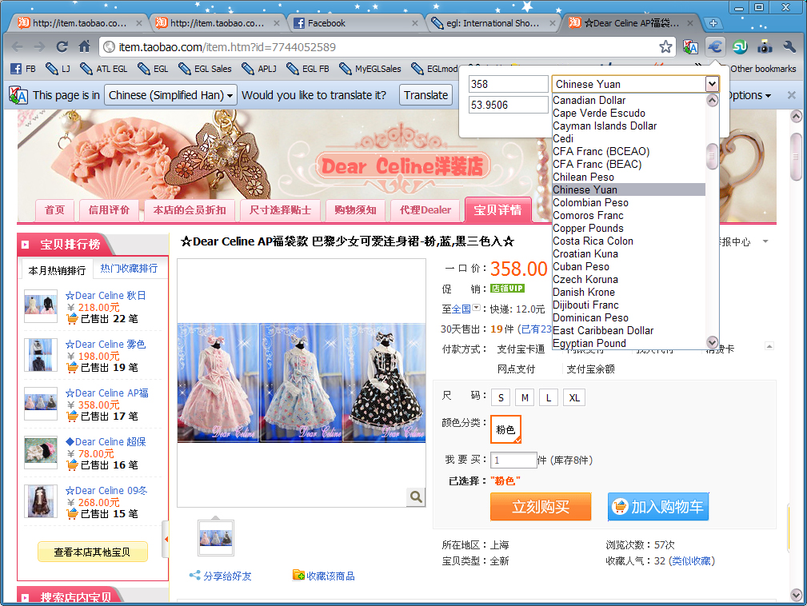Open the 尺寸选择贴士 shop tab
The width and height of the screenshot is (807, 606).
click(x=280, y=210)
